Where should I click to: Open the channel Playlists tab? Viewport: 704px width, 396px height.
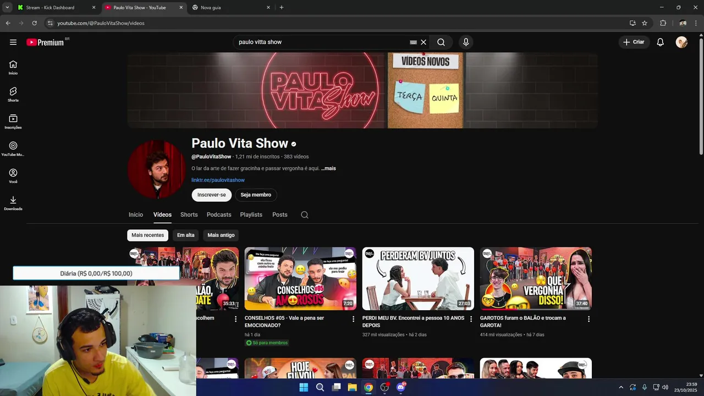click(251, 215)
